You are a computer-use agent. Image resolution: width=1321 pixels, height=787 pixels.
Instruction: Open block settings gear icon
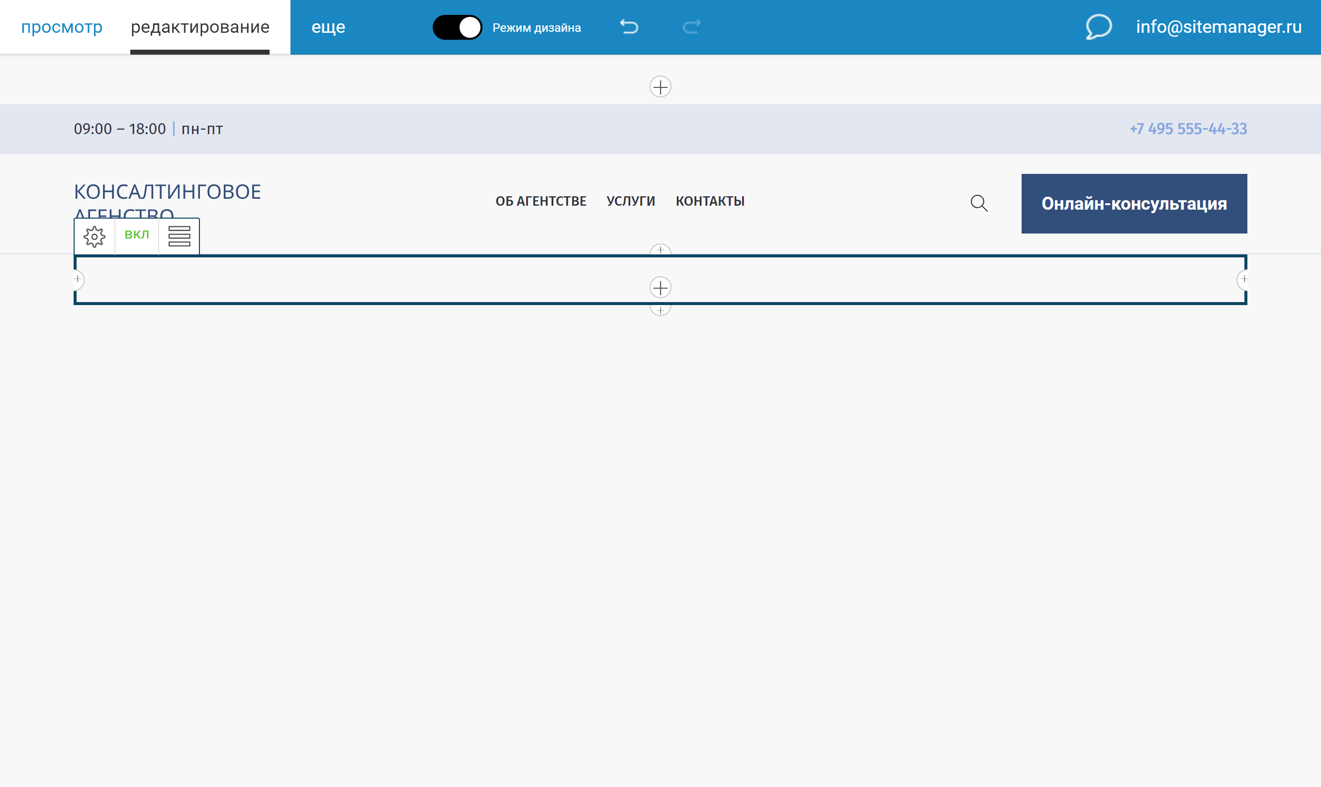point(94,236)
